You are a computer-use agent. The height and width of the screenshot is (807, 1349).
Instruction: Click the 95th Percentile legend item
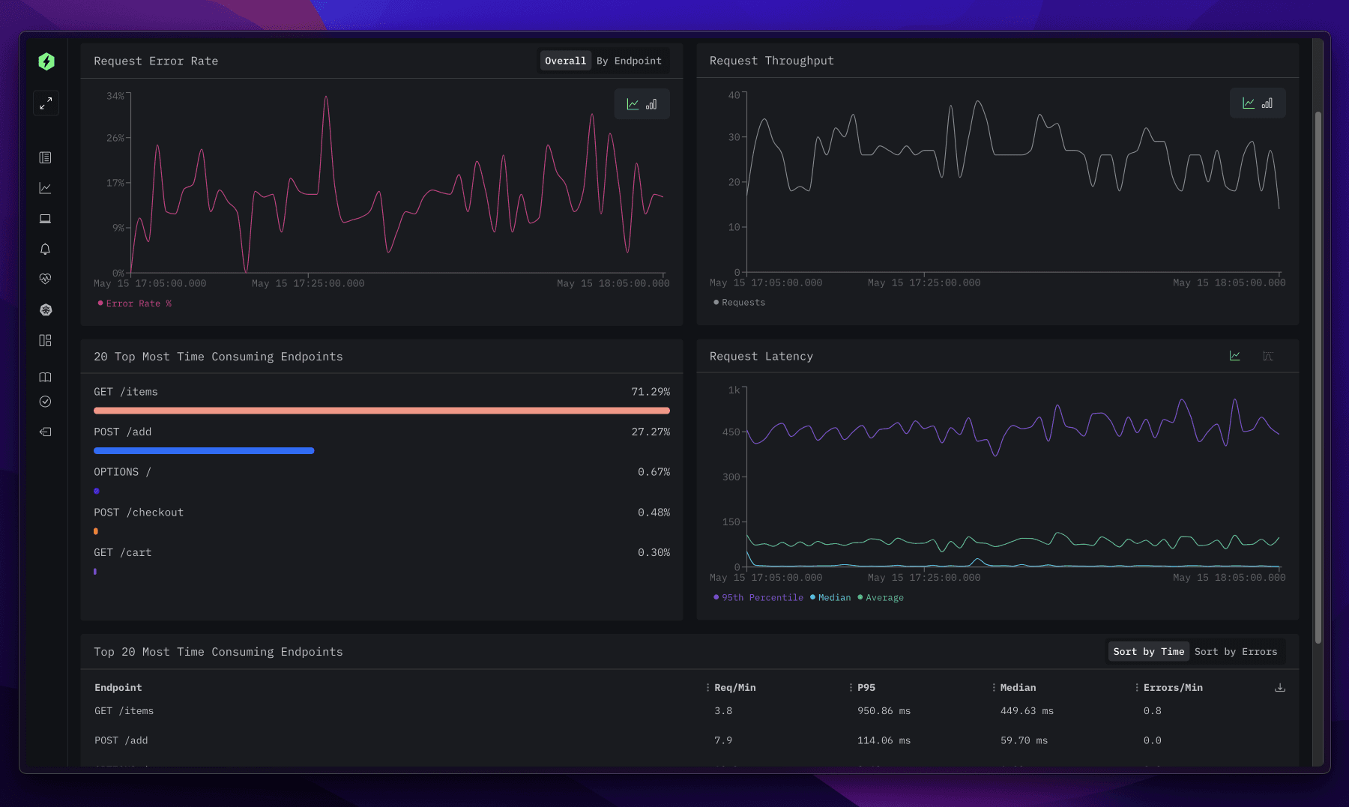[758, 597]
